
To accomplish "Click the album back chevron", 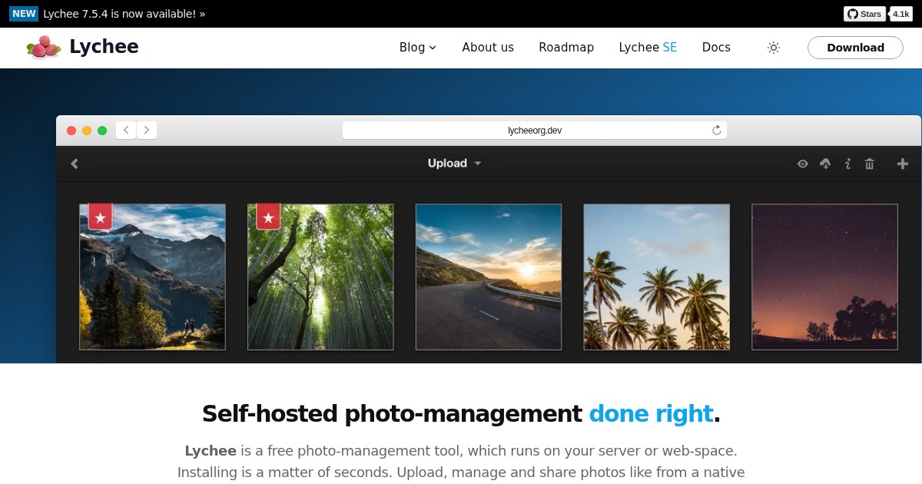I will 75,163.
